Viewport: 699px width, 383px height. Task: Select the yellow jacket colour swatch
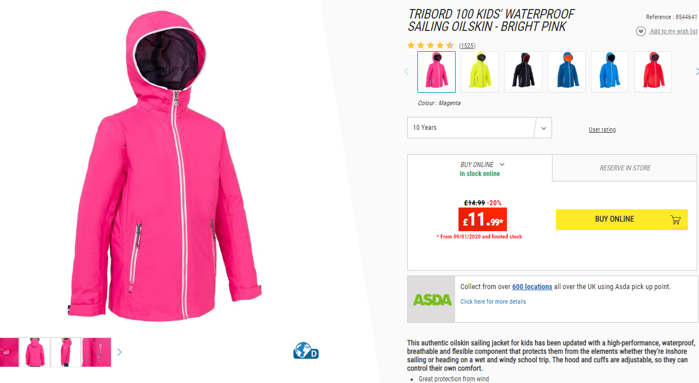[x=480, y=72]
